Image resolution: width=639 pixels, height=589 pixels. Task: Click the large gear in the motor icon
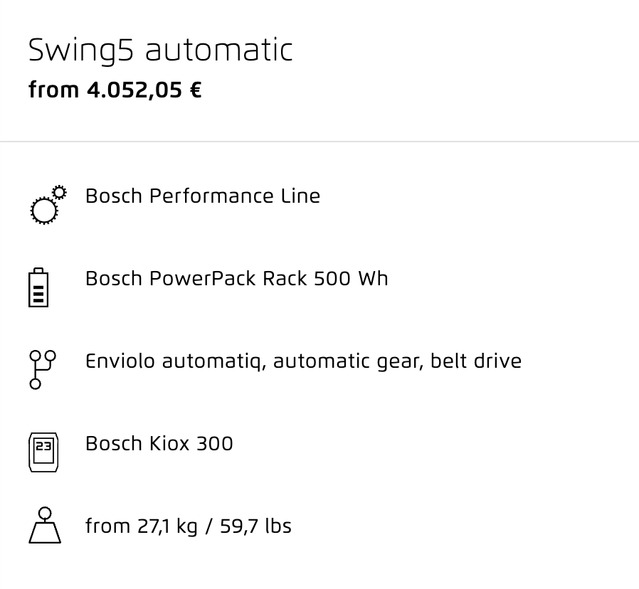[44, 211]
